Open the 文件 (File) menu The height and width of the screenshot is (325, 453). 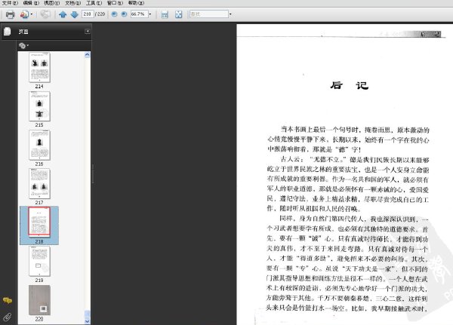10,3
